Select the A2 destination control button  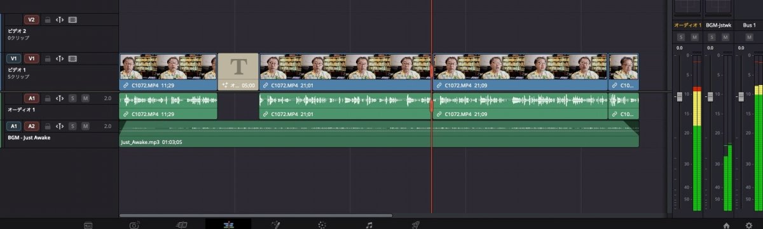coord(32,126)
